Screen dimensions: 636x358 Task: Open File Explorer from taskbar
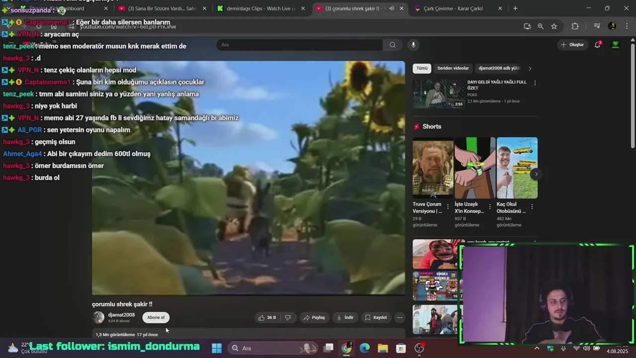coord(383,348)
